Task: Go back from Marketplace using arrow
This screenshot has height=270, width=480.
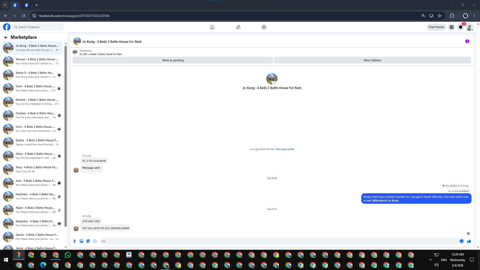Action: 6,37
